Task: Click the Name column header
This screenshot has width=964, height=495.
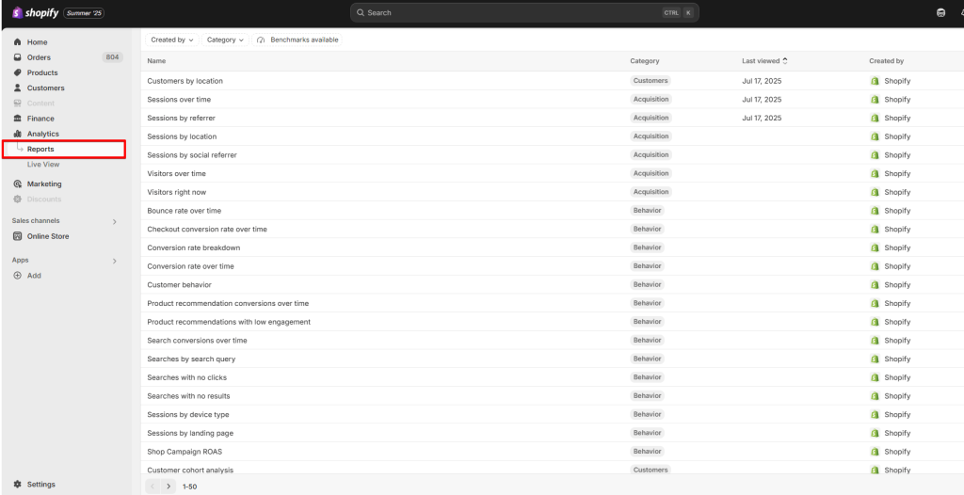Action: [156, 61]
